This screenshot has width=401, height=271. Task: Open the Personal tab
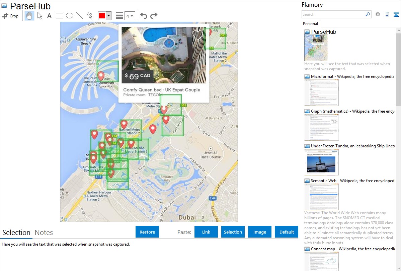click(310, 24)
